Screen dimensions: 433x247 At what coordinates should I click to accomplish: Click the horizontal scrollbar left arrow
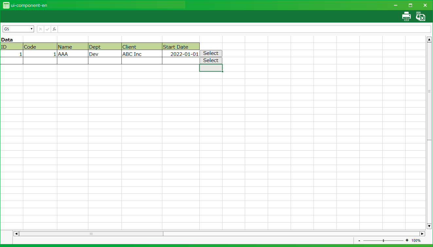click(16, 234)
